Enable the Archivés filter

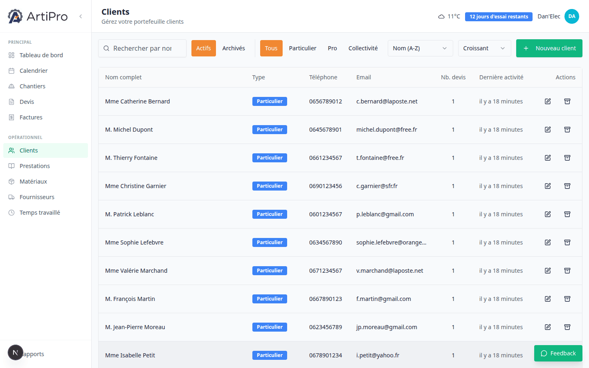click(x=234, y=48)
